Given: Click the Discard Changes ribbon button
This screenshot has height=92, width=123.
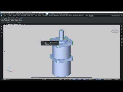Looking at the screenshot, I should [x=17, y=19].
